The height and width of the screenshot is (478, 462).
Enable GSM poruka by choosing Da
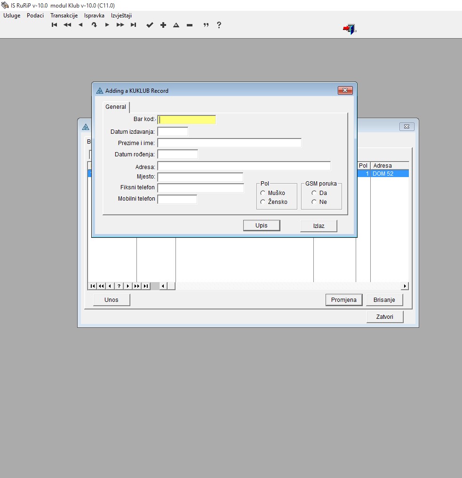[x=314, y=193]
